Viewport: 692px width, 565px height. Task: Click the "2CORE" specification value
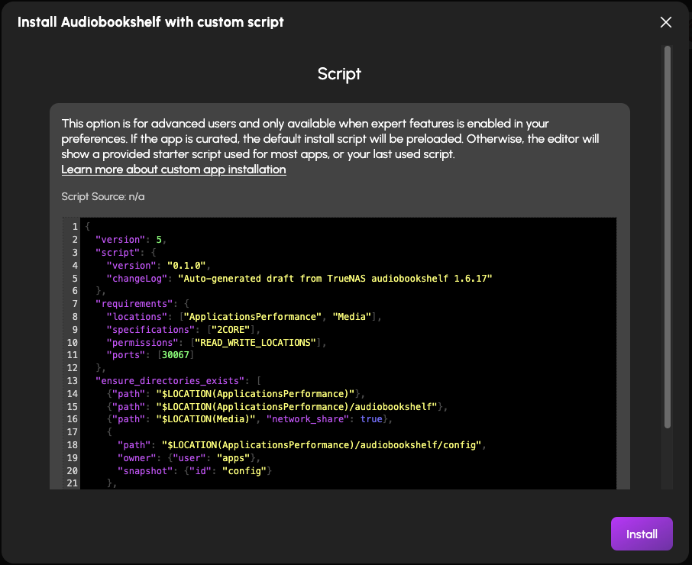[231, 330]
